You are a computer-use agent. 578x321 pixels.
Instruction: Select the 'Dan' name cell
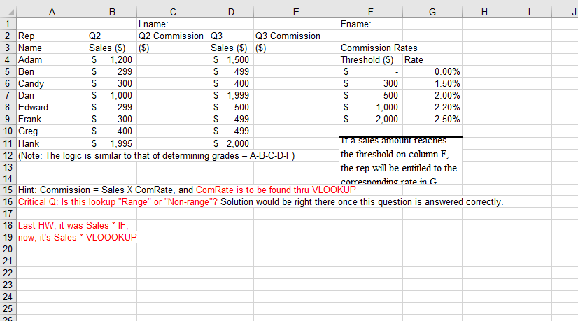pos(52,95)
